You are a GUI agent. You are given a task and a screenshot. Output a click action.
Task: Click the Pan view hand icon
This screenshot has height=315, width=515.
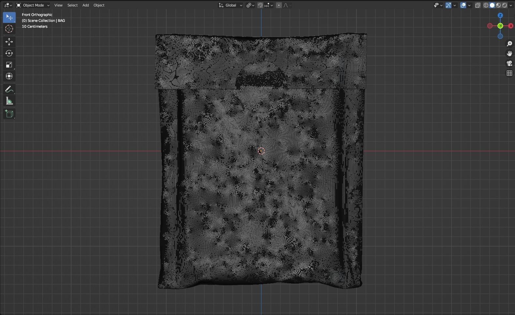pyautogui.click(x=509, y=54)
